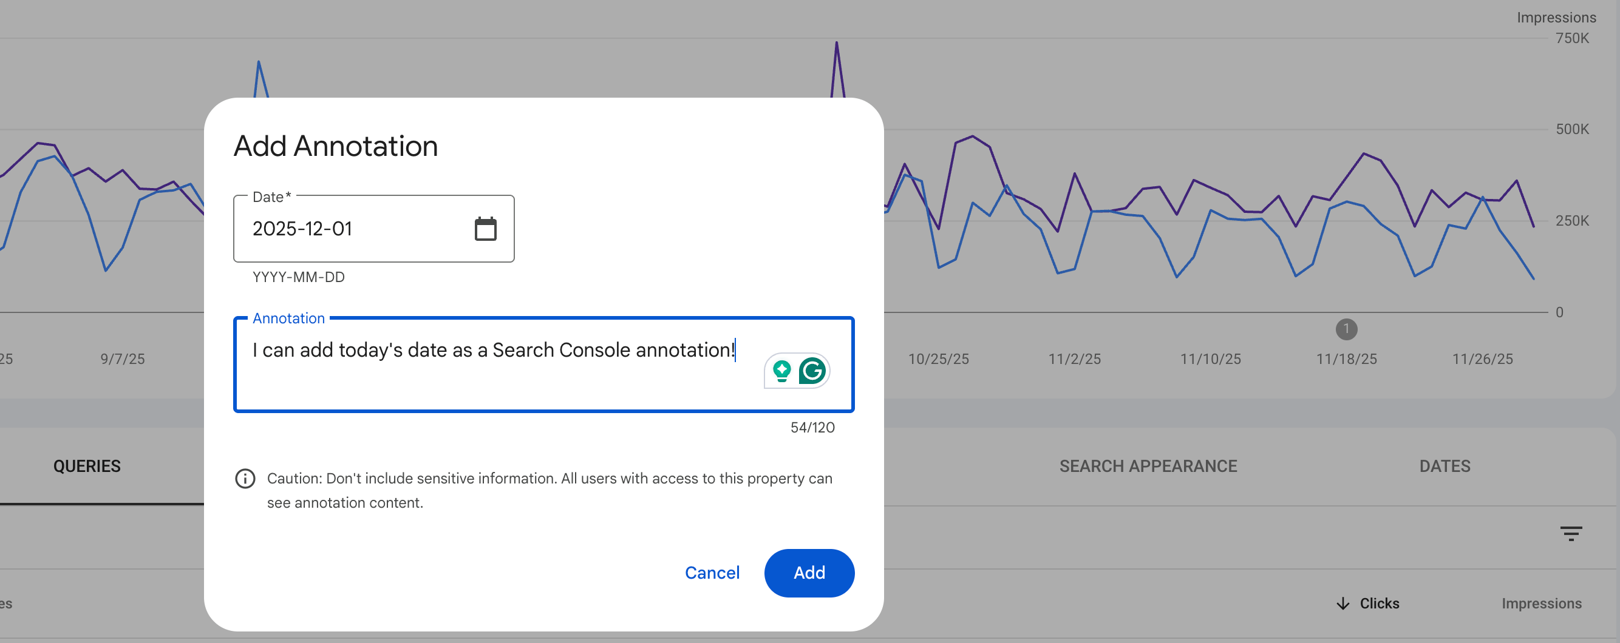Click the Grammarly G icon

click(812, 371)
